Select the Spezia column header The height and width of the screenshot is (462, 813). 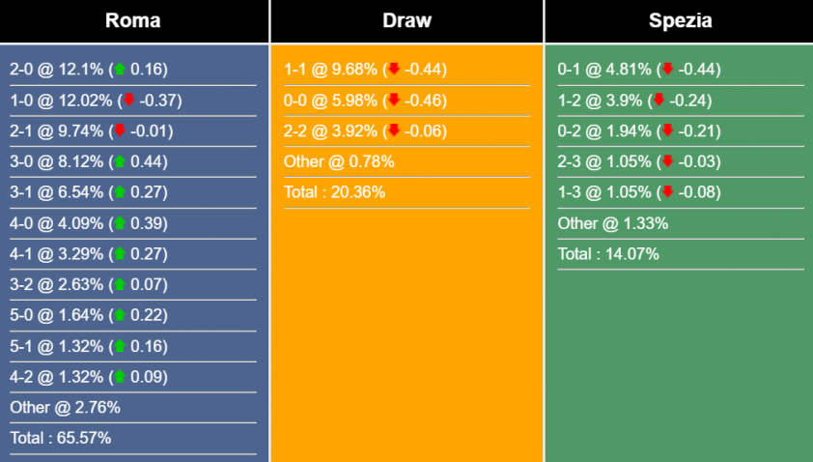(x=680, y=21)
